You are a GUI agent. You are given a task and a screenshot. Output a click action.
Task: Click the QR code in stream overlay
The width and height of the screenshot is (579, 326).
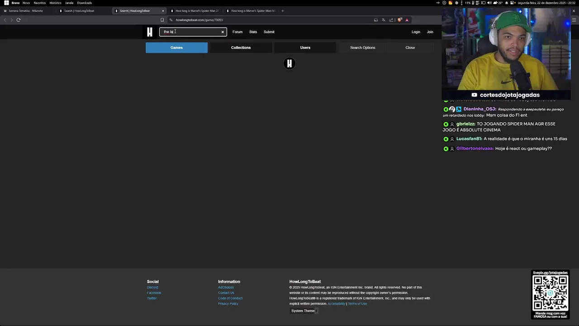[550, 293]
